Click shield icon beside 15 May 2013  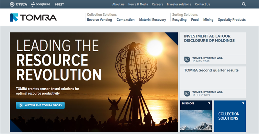(187, 60)
